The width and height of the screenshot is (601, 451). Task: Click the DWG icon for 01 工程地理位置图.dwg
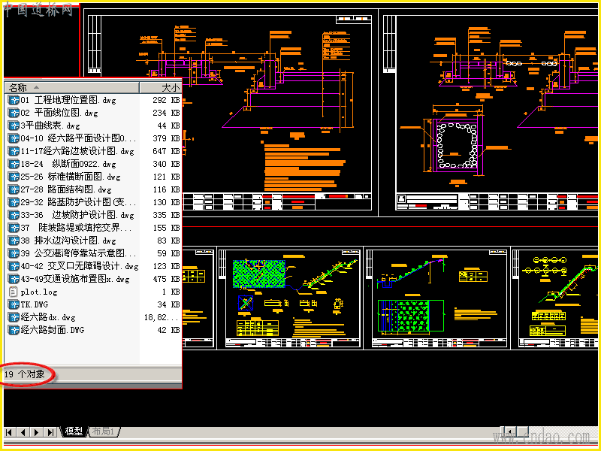point(14,101)
